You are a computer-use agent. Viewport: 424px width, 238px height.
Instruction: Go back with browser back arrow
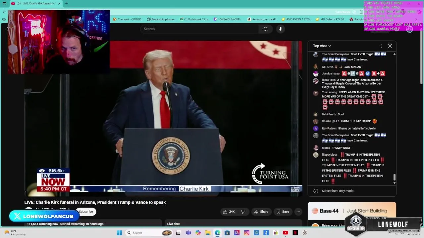click(x=4, y=12)
